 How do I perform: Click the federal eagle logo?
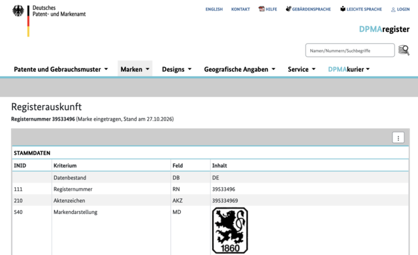(x=18, y=11)
